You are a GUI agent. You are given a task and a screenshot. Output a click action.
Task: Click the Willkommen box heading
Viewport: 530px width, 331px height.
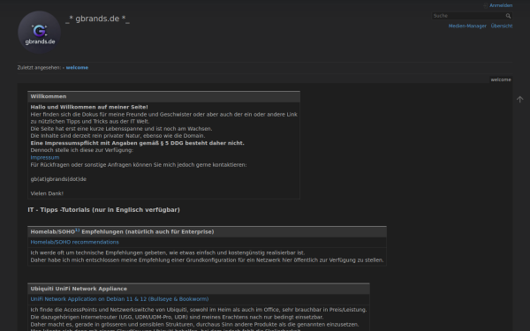pos(49,96)
